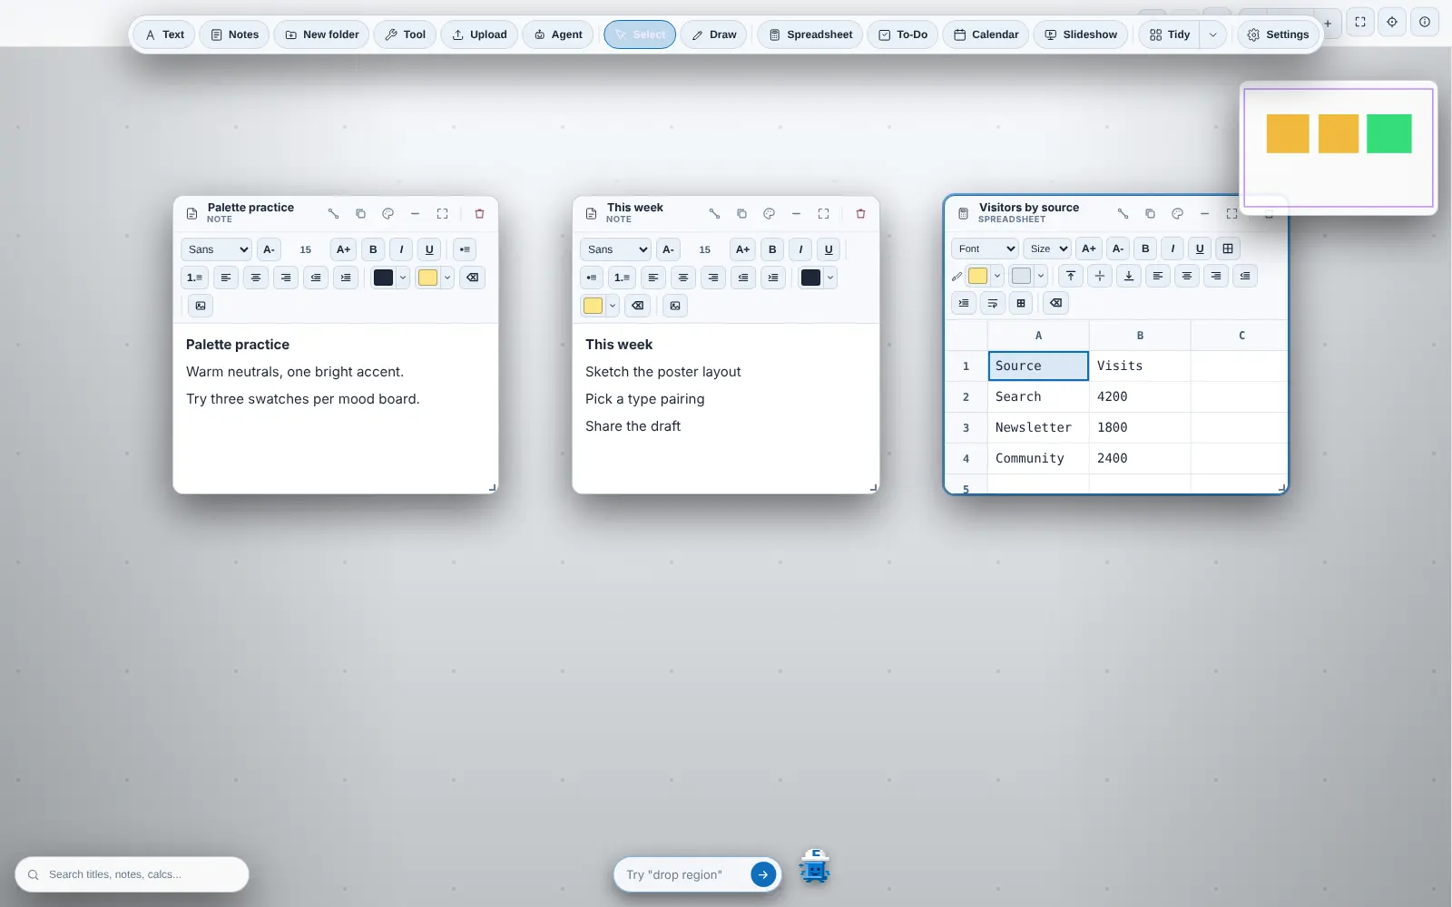This screenshot has width=1452, height=907.
Task: Pick dark text color swatch in Palette practice
Action: coord(384,278)
